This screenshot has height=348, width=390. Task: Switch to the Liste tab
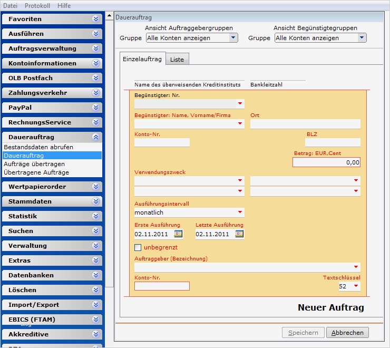pos(177,60)
